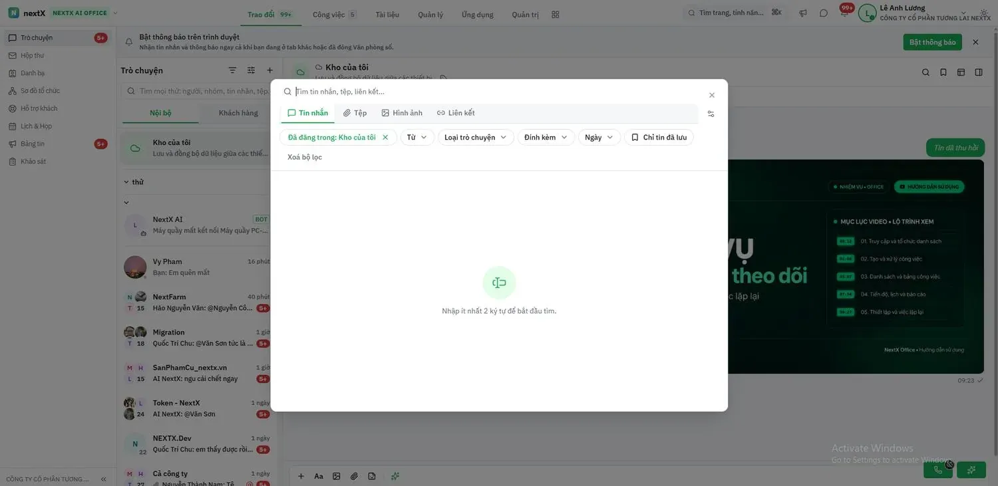Screen dimensions: 998x486
Task: Dismiss the browser notification banner
Action: (x=975, y=42)
